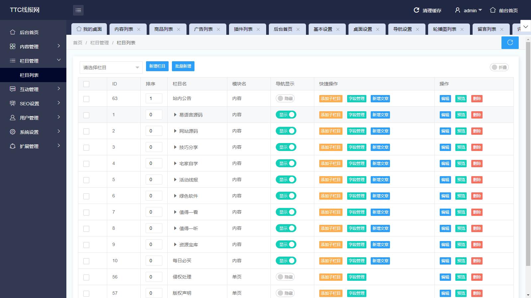
Task: Select 栏目列表 in the sidebar
Action: pos(29,75)
